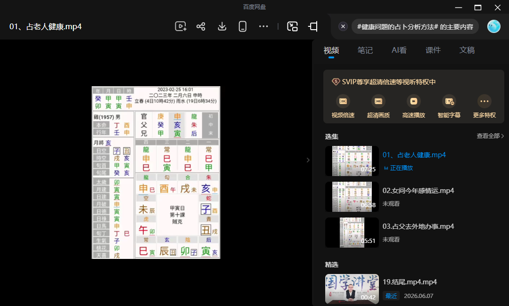Play 02.女问今年感情运.mp4 title link
509x306 pixels.
click(418, 191)
